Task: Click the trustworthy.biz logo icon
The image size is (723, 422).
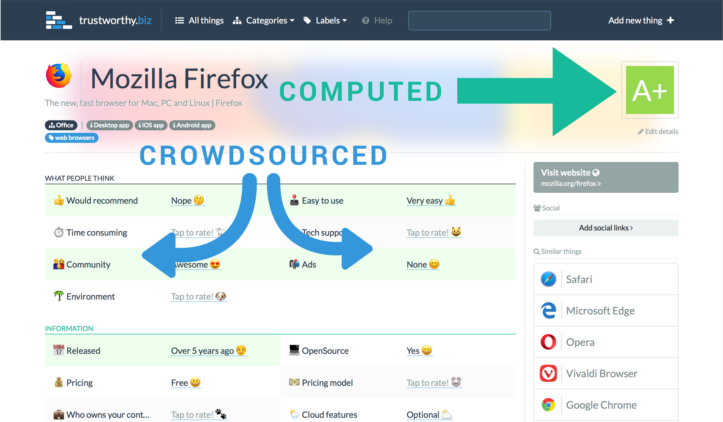Action: [58, 20]
